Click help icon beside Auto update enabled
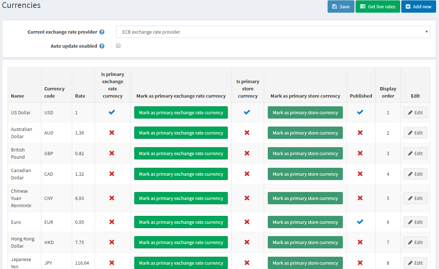 pyautogui.click(x=102, y=46)
